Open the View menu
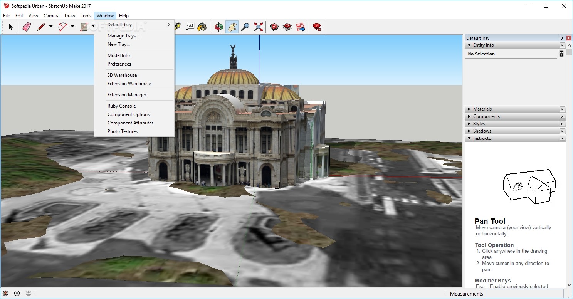The height and width of the screenshot is (299, 573). pos(34,16)
